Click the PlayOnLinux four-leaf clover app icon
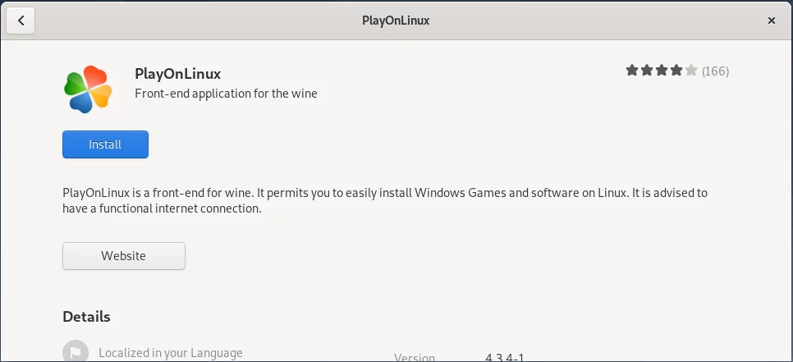This screenshot has height=362, width=793. click(x=88, y=89)
